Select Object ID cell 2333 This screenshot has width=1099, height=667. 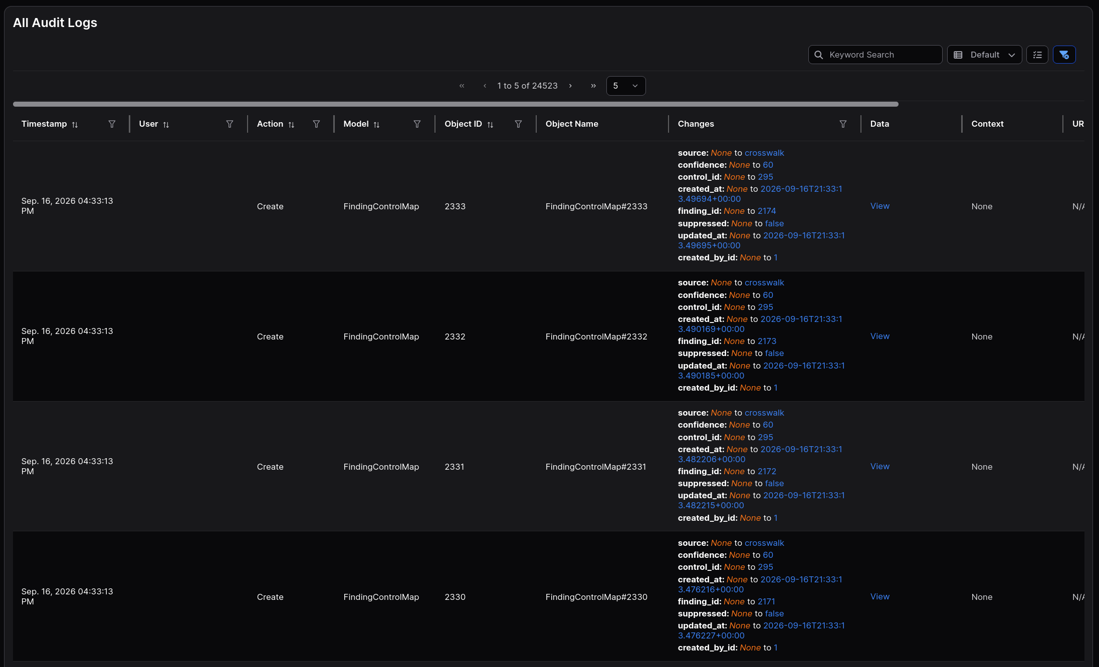[455, 206]
